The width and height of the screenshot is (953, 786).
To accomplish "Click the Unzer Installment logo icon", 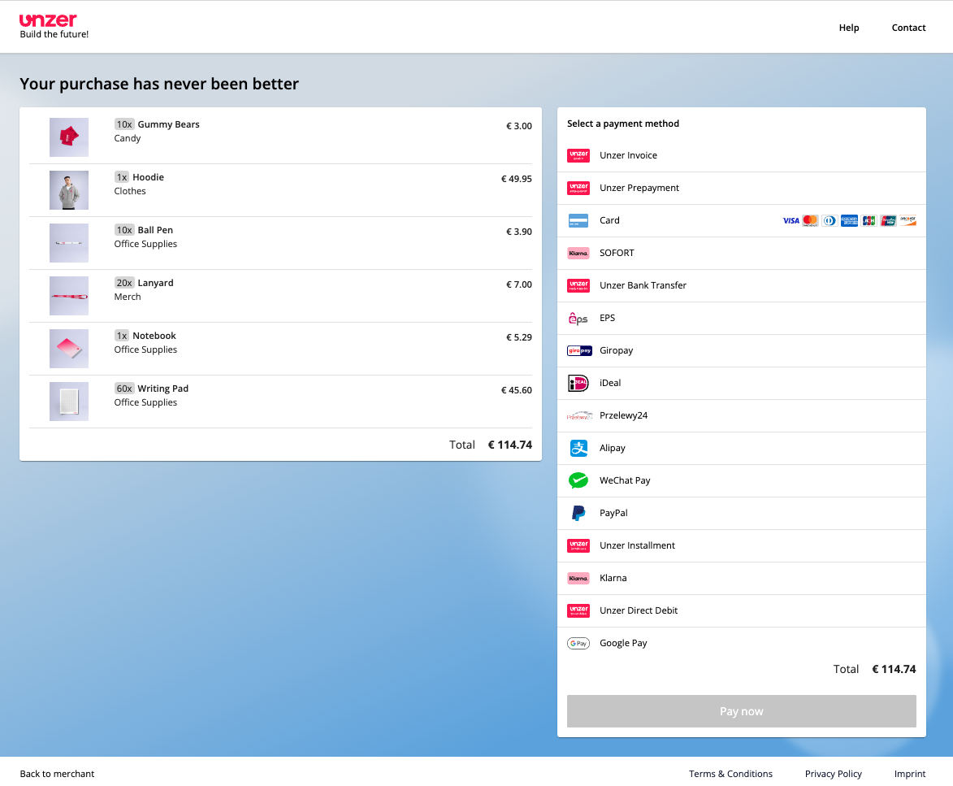I will pyautogui.click(x=578, y=546).
